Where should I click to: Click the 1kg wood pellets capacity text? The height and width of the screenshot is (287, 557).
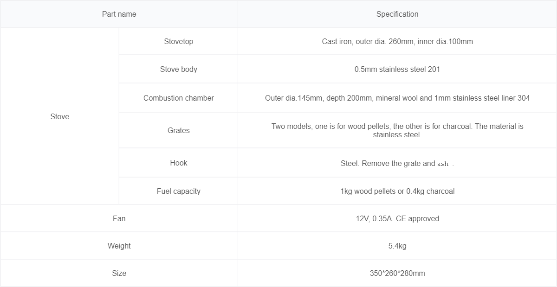397,191
